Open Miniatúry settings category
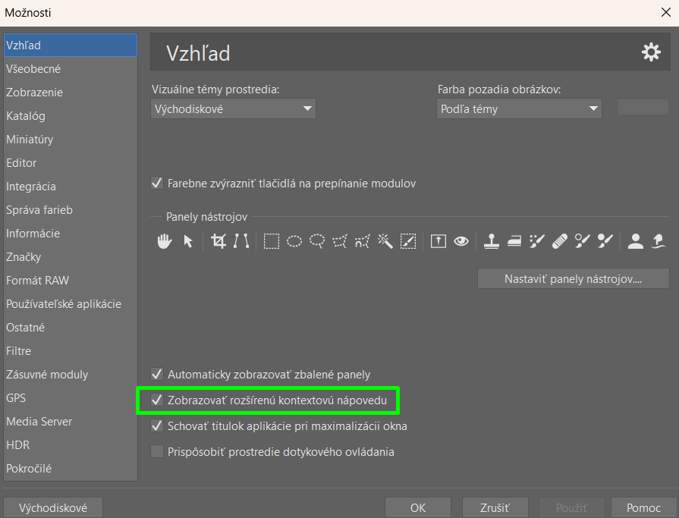679x518 pixels. point(70,140)
